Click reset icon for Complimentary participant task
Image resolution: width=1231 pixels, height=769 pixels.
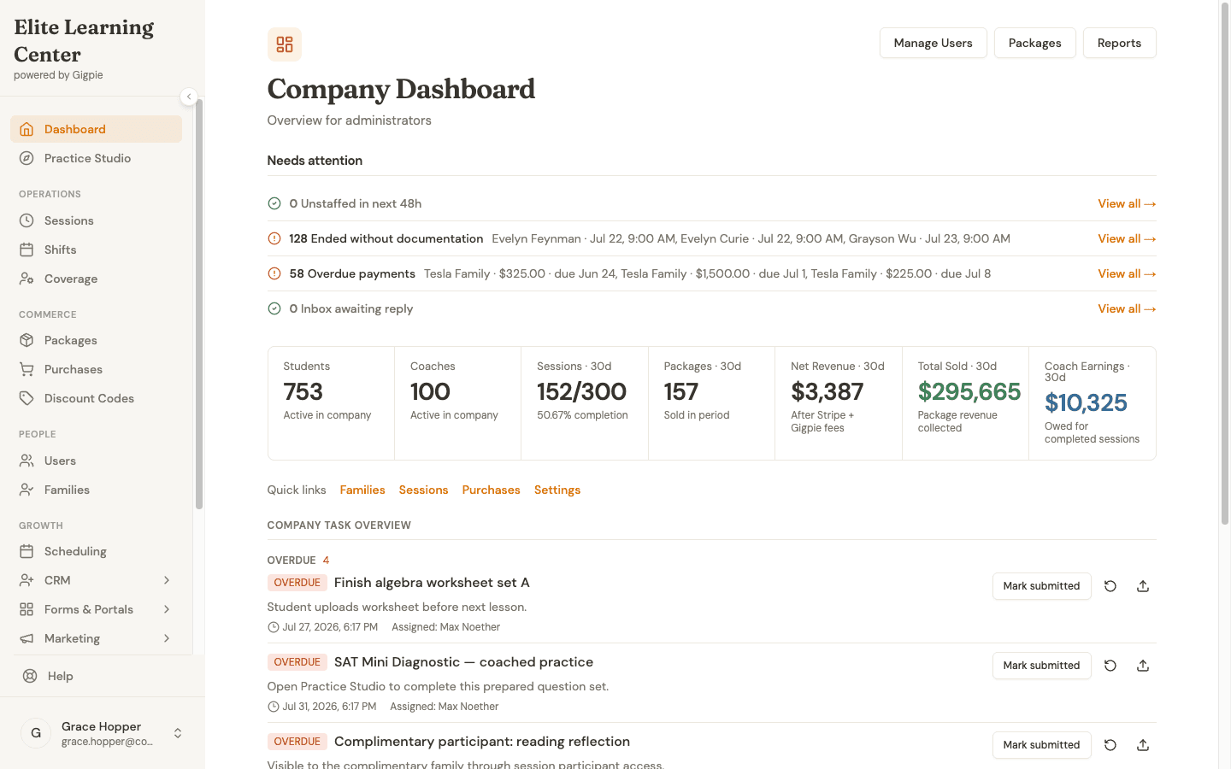1110,745
